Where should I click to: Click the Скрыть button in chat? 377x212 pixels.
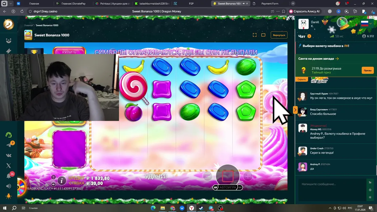tap(302, 79)
